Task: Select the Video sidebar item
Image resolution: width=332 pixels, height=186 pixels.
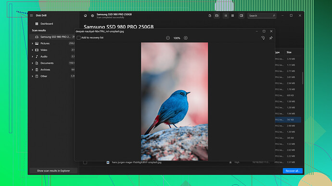Action: 52,50
